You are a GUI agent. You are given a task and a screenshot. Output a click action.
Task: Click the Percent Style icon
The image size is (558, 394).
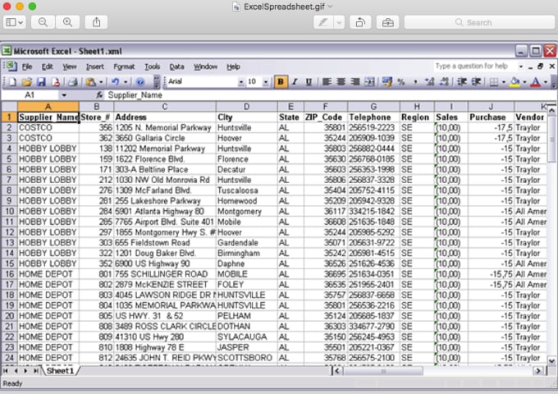point(401,82)
